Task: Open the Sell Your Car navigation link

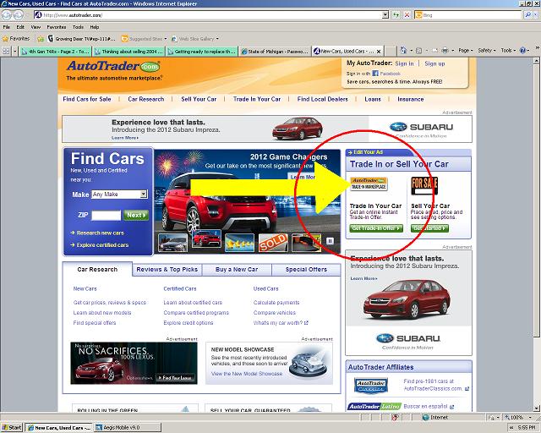Action: [199, 99]
